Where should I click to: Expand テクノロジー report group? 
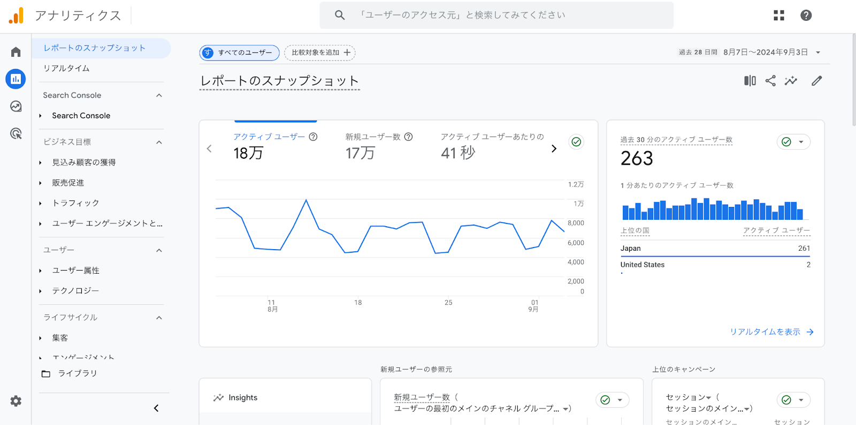[x=40, y=291]
